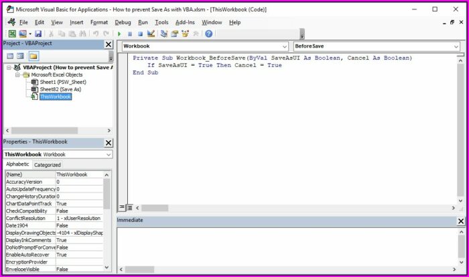Open the Tools menu
This screenshot has width=469, height=277.
point(161,22)
